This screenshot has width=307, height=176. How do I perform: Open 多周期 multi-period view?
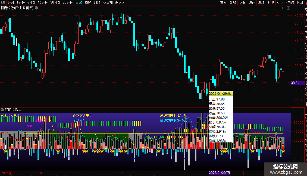(108, 2)
